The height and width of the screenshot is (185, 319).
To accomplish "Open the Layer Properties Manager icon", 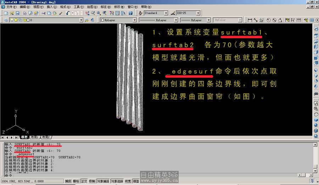I will (x=6, y=20).
